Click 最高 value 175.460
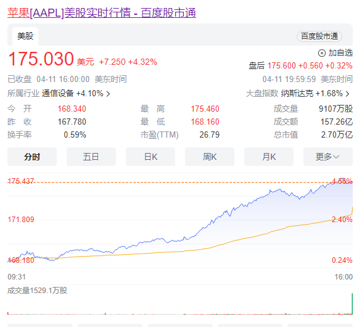Viewport: 362px width, 327px height. point(205,109)
